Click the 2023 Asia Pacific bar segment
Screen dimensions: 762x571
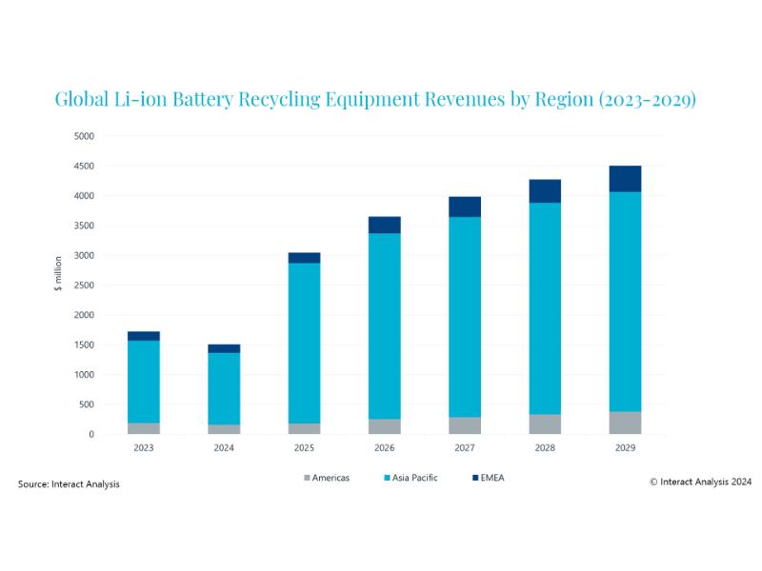pos(144,381)
